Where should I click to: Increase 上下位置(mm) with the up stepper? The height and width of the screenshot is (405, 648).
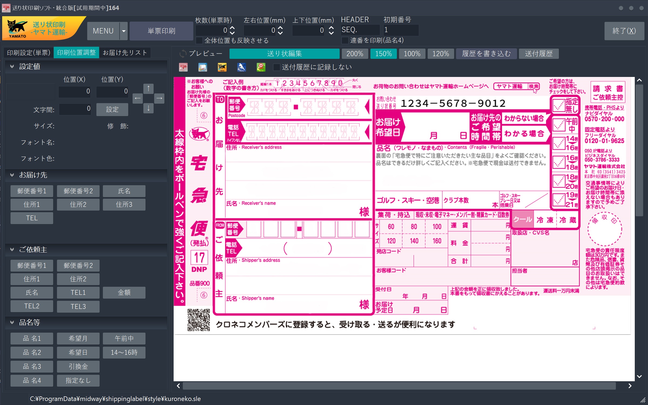[x=331, y=28]
